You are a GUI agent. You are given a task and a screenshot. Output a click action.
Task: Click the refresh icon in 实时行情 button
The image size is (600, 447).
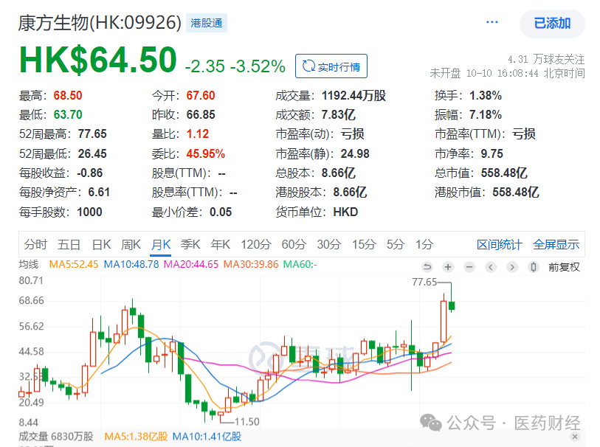tap(308, 66)
